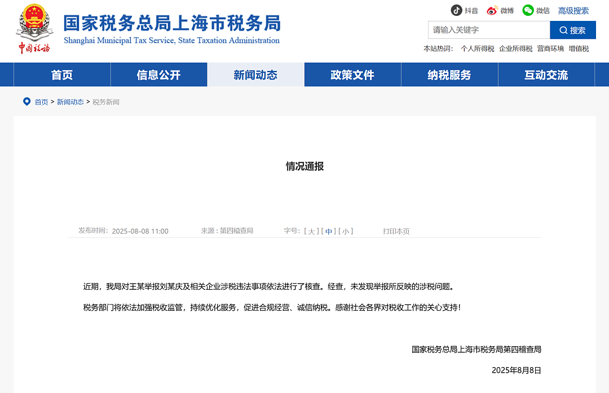Open the Douyin (抖音) icon
The height and width of the screenshot is (393, 609).
pyautogui.click(x=456, y=11)
